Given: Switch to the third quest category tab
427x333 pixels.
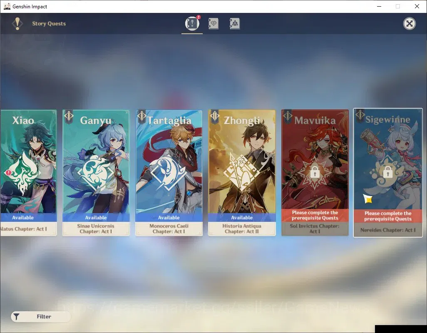Looking at the screenshot, I should click(x=234, y=24).
